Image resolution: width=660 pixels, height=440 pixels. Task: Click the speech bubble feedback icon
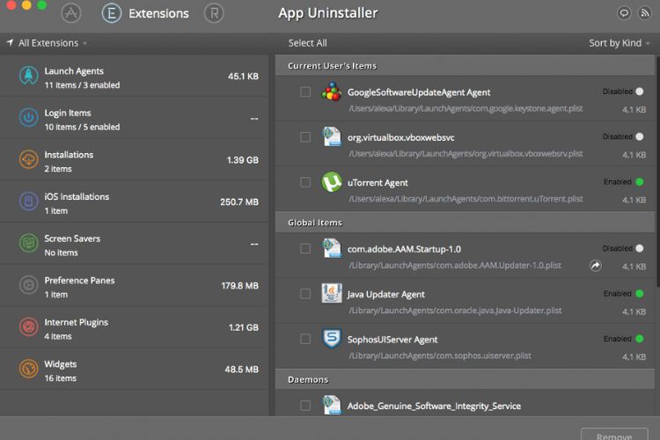point(624,13)
